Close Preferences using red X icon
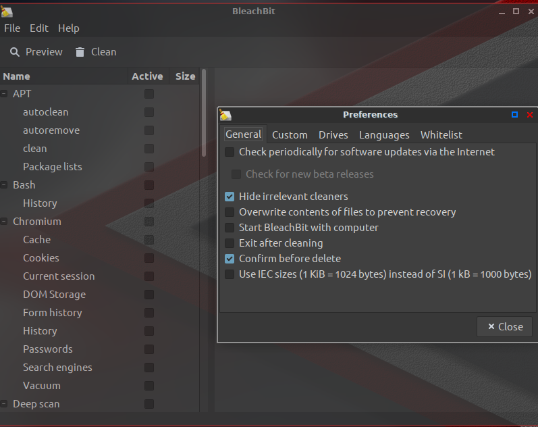Viewport: 538px width, 427px height. (530, 114)
